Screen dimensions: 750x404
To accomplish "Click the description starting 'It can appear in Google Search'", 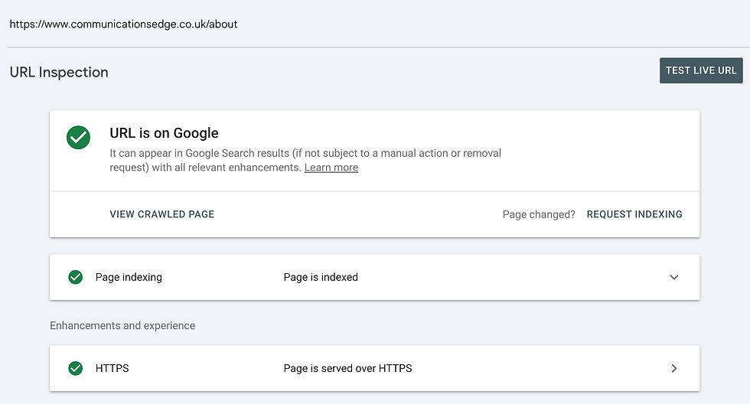I will coord(305,160).
